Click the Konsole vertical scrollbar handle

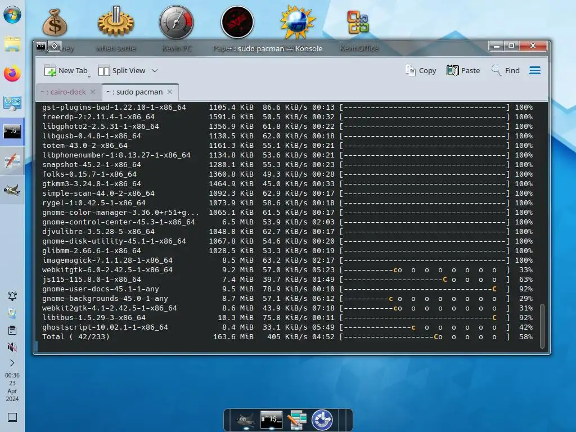pyautogui.click(x=542, y=326)
